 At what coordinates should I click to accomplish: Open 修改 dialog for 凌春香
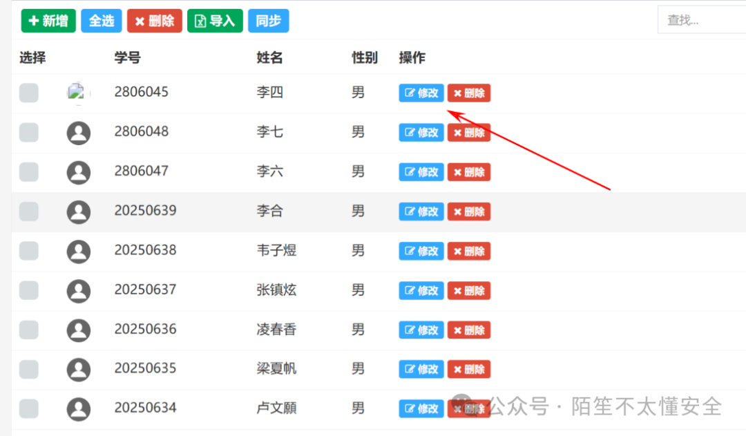421,330
